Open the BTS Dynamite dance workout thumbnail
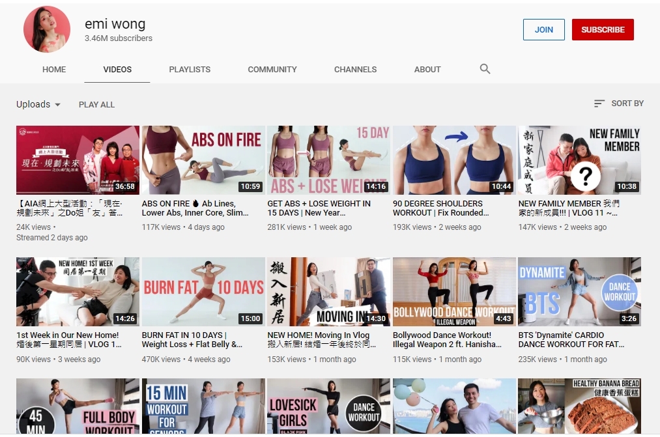The image size is (660, 437). click(579, 292)
